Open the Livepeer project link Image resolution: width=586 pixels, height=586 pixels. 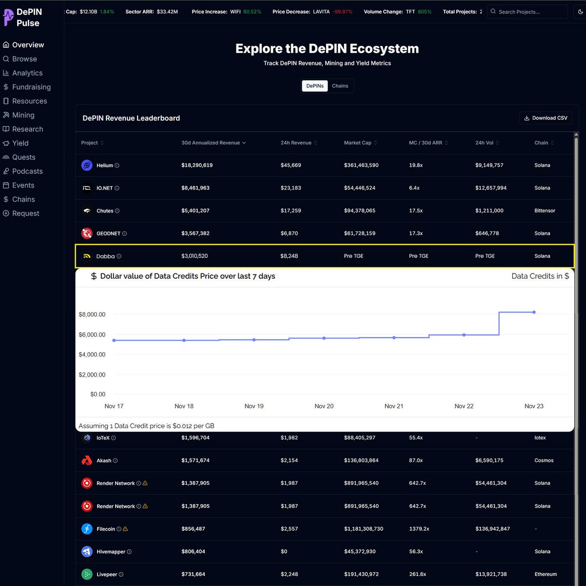[106, 574]
